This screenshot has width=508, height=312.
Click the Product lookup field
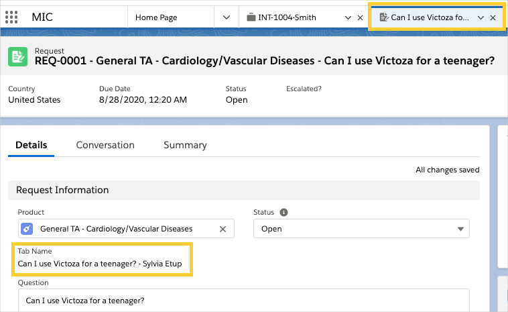(x=124, y=229)
